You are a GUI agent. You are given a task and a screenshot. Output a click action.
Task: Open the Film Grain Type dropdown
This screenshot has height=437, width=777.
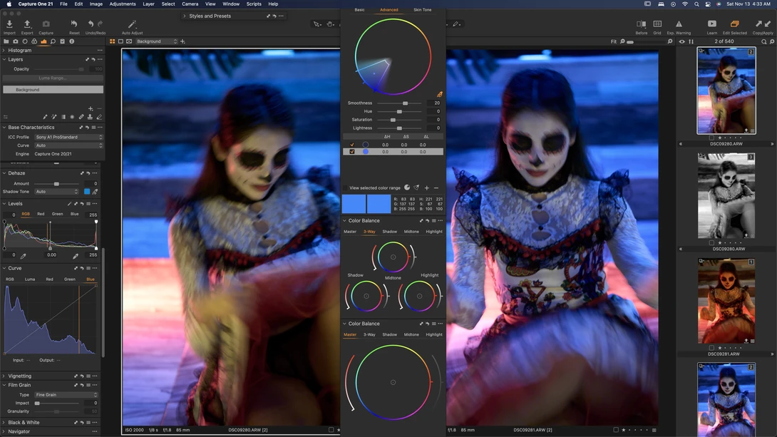(66, 395)
